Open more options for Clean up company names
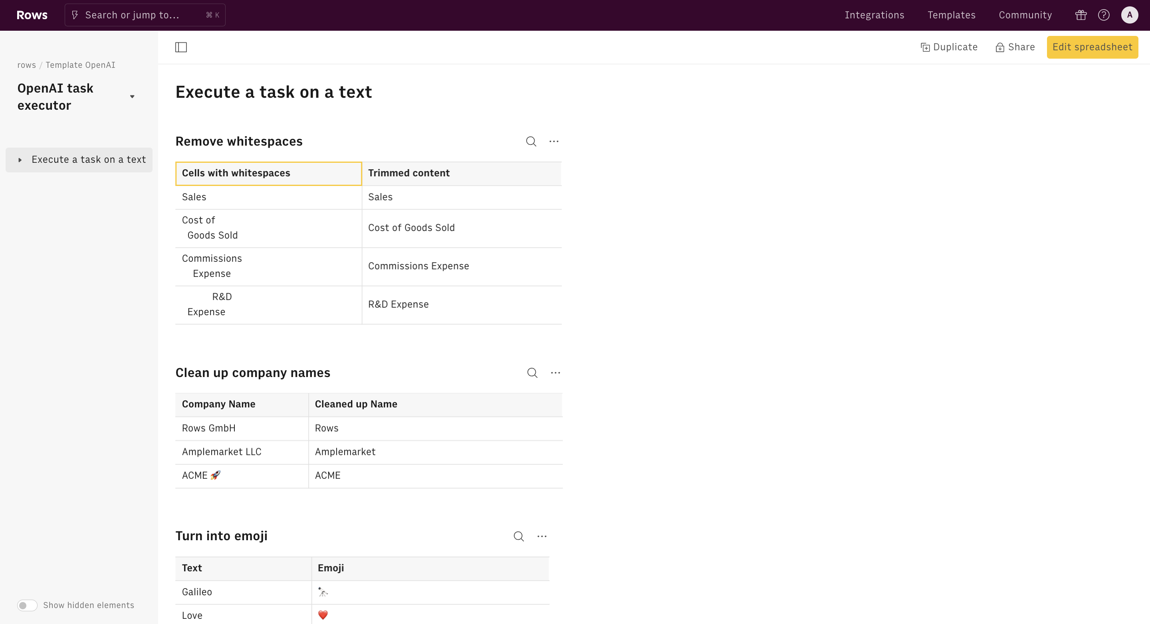1150x624 pixels. (555, 373)
